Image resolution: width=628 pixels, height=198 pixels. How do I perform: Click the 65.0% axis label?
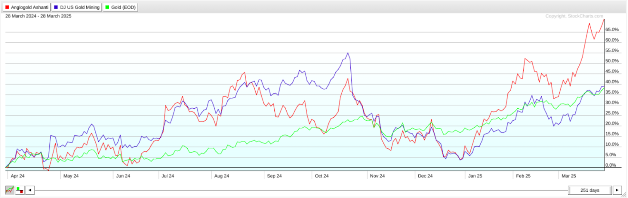click(x=612, y=30)
